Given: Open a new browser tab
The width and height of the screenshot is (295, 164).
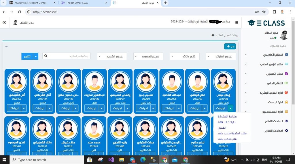Looking at the screenshot, I should pos(165,3).
